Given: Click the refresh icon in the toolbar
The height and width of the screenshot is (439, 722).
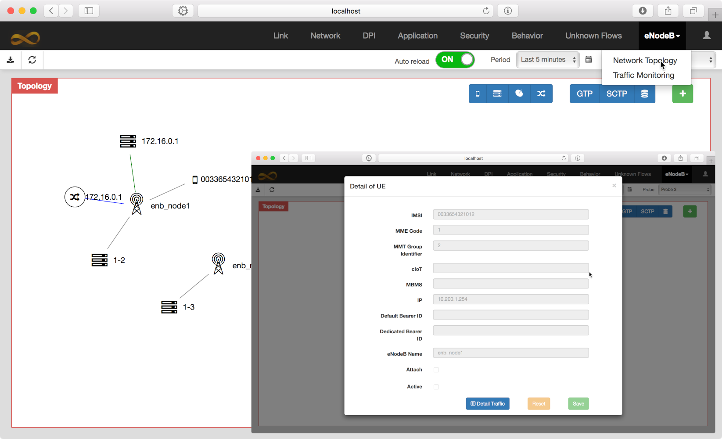Looking at the screenshot, I should [32, 60].
